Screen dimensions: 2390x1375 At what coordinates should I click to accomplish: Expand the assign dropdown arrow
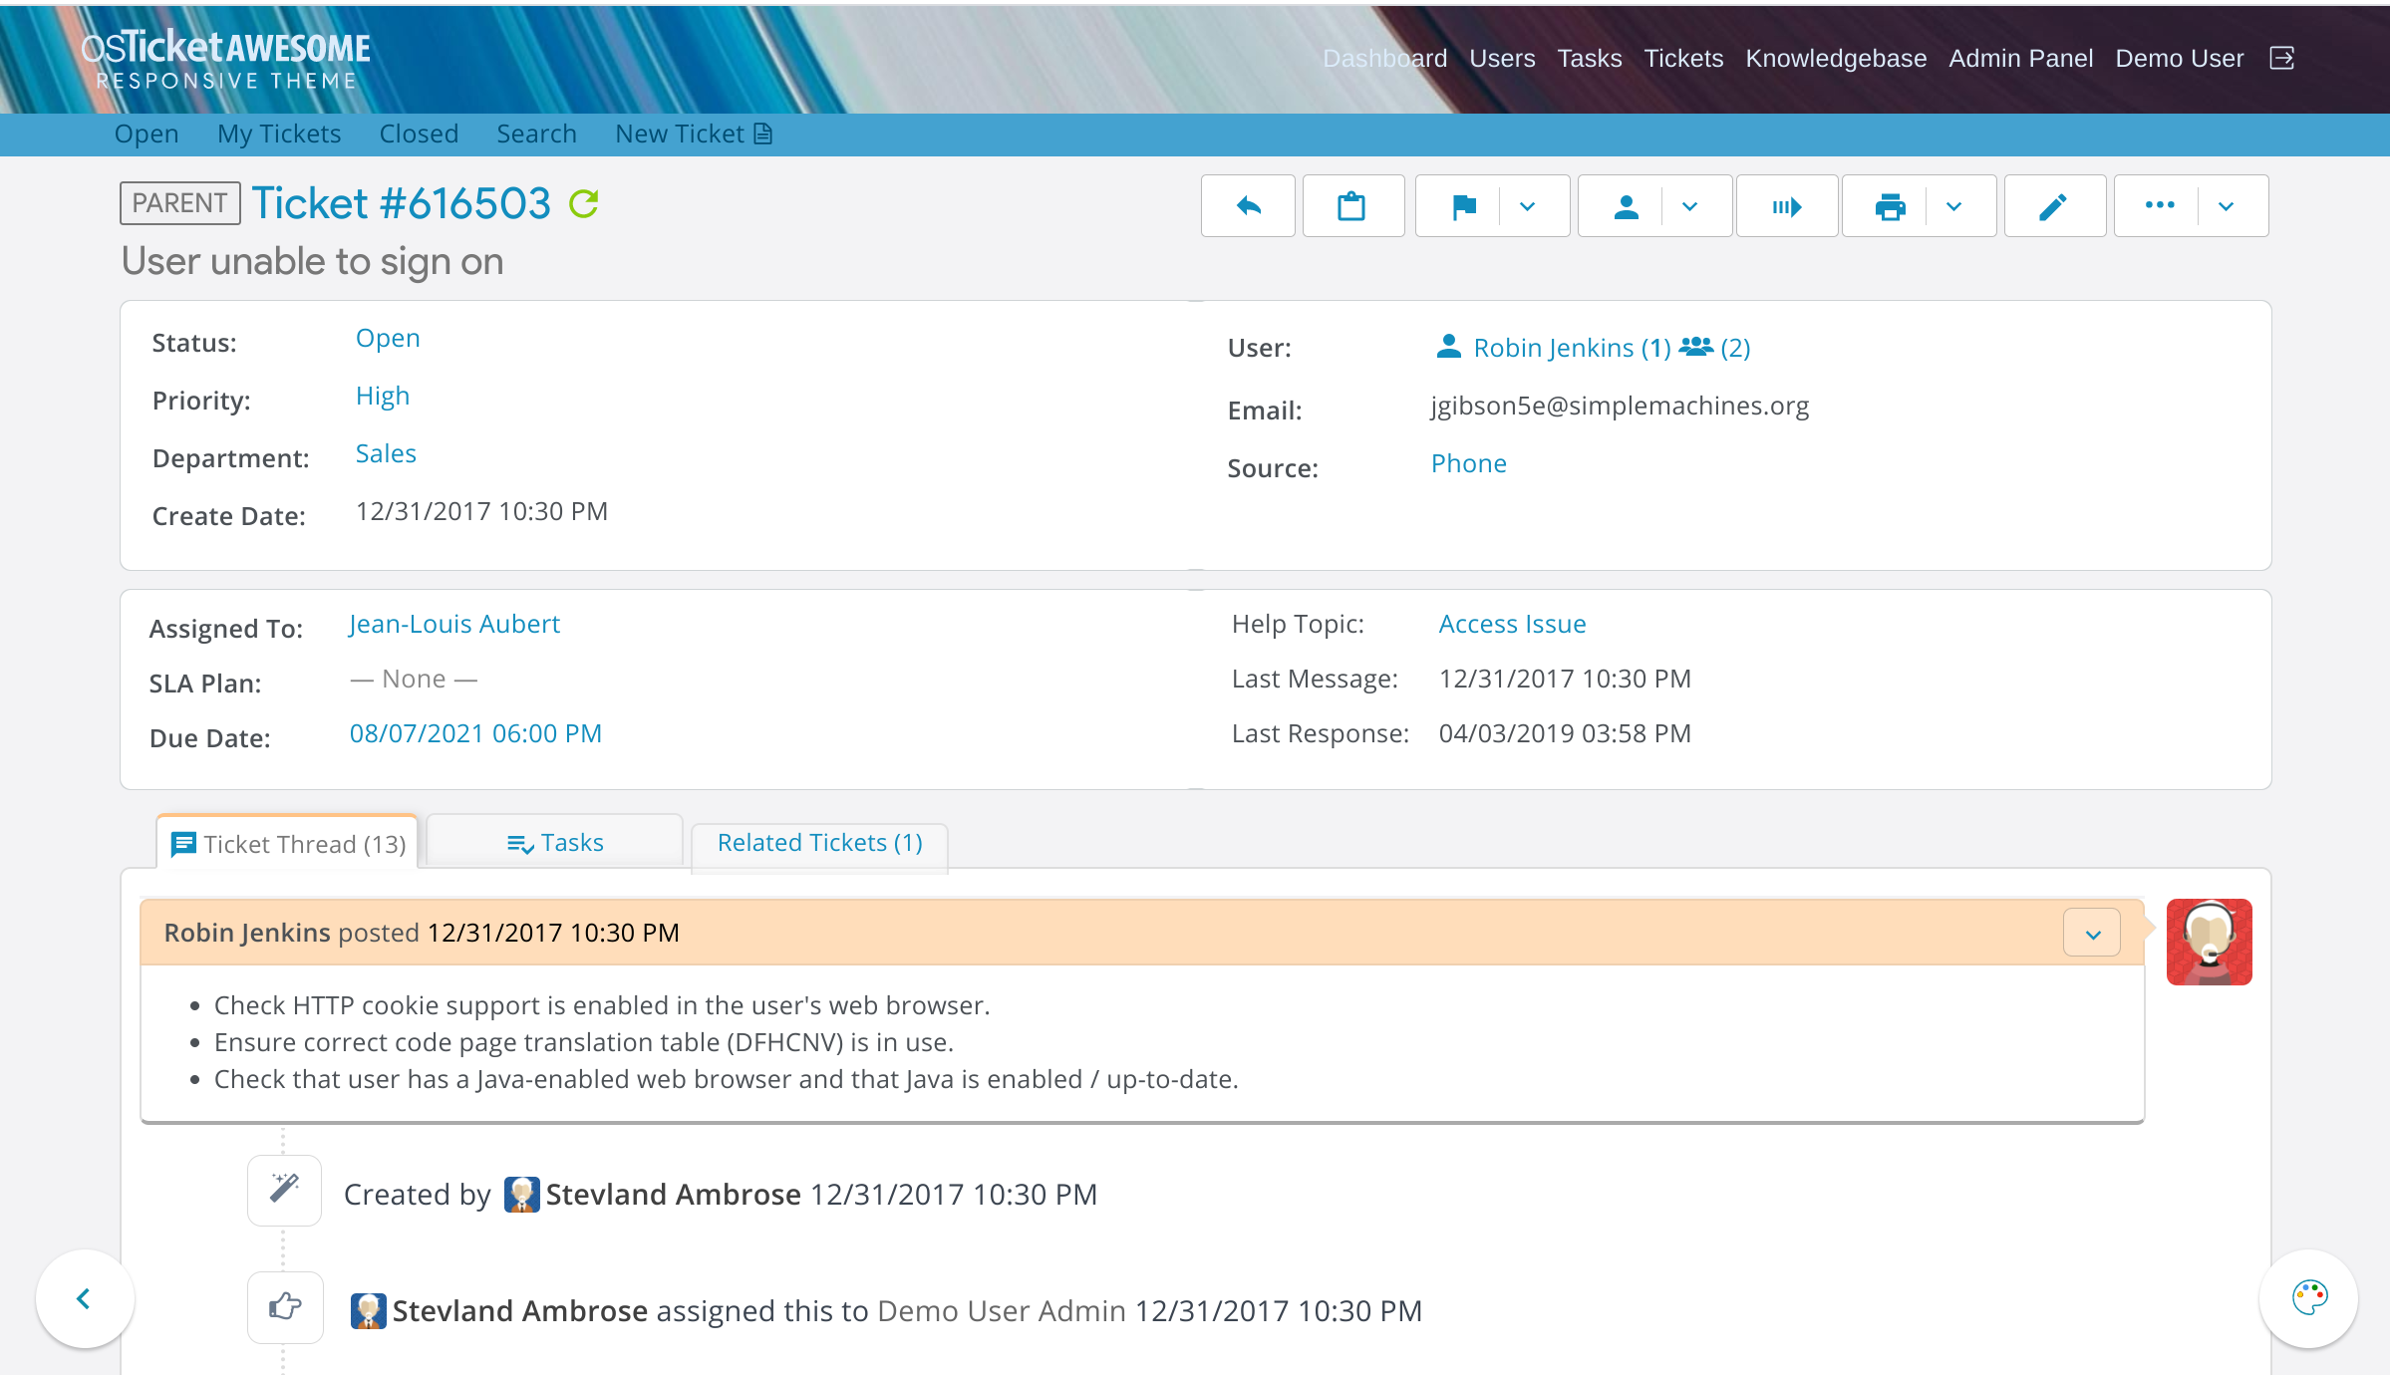(1689, 206)
